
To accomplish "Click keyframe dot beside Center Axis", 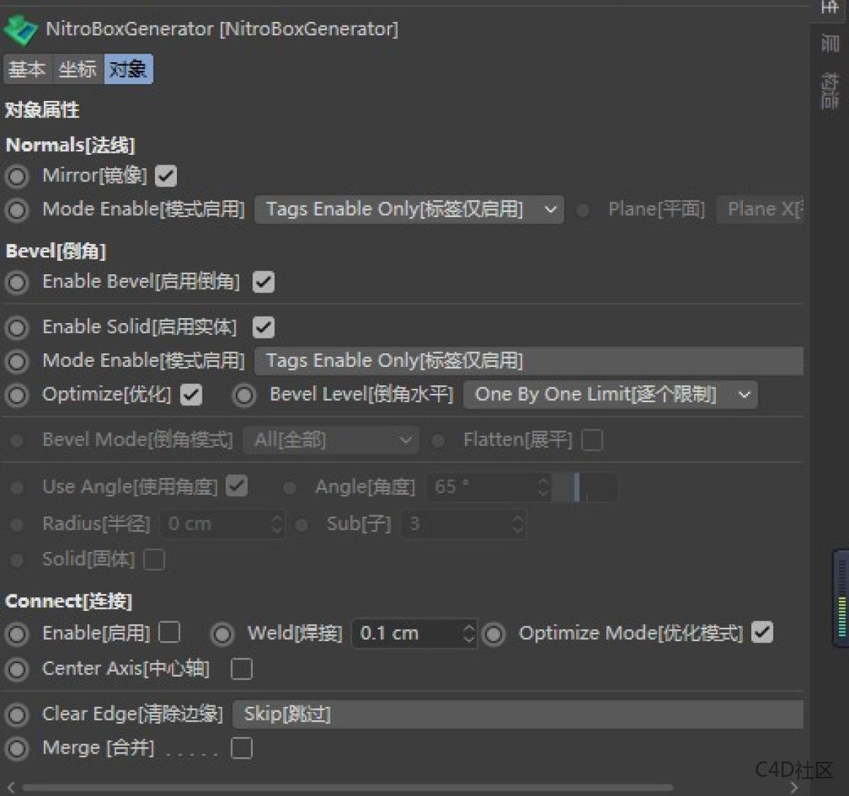I will [x=17, y=669].
